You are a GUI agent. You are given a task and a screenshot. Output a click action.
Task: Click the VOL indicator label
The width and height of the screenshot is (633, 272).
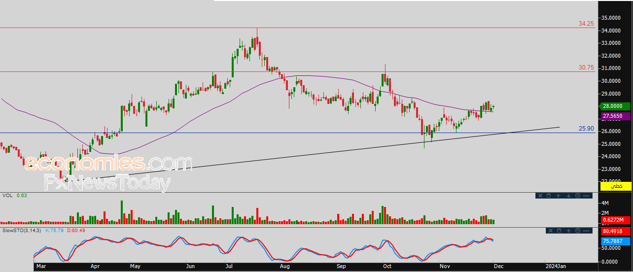7,196
